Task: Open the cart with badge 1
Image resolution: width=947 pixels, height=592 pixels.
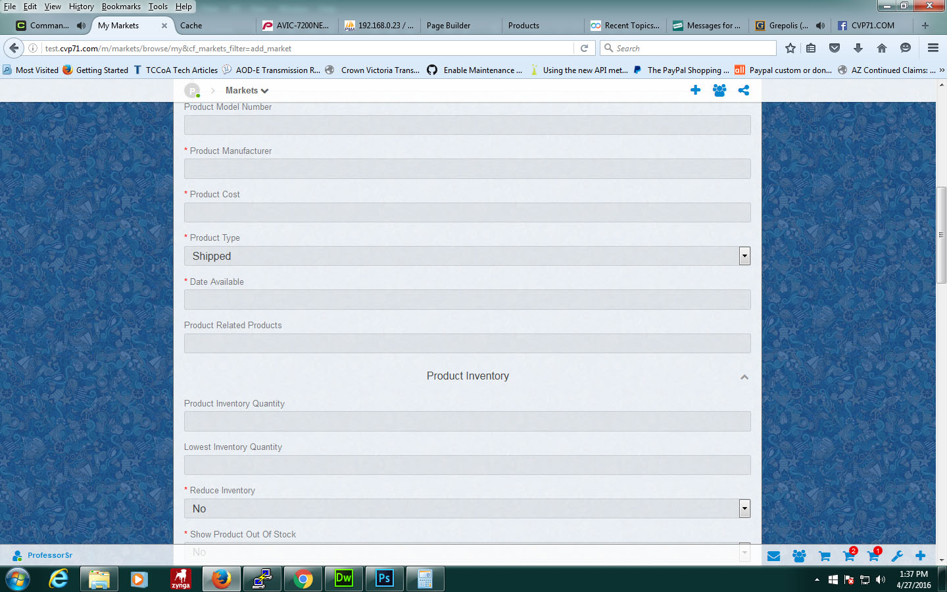Action: (x=874, y=555)
